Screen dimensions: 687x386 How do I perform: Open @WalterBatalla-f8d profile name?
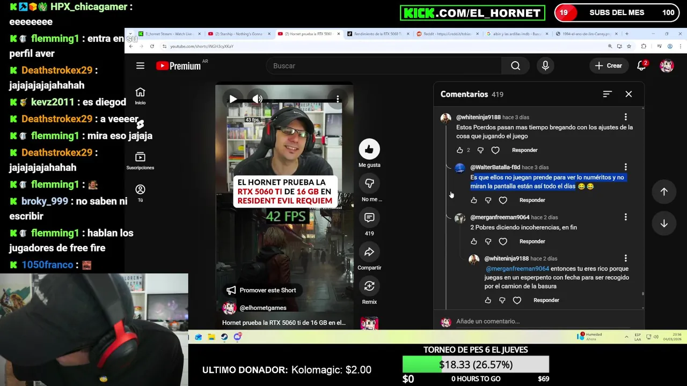495,167
